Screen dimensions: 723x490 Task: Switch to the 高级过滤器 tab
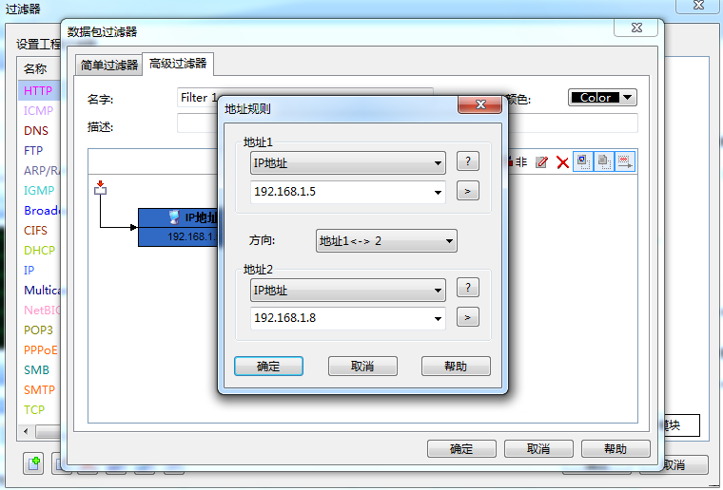coord(178,64)
